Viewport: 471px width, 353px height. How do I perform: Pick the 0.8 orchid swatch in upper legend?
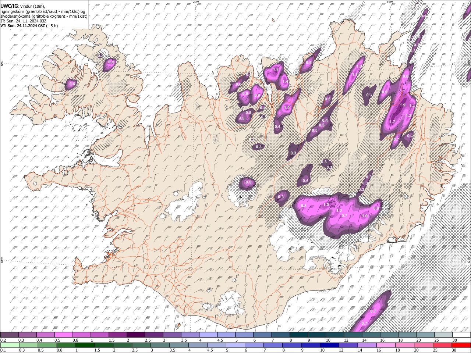tap(81, 335)
